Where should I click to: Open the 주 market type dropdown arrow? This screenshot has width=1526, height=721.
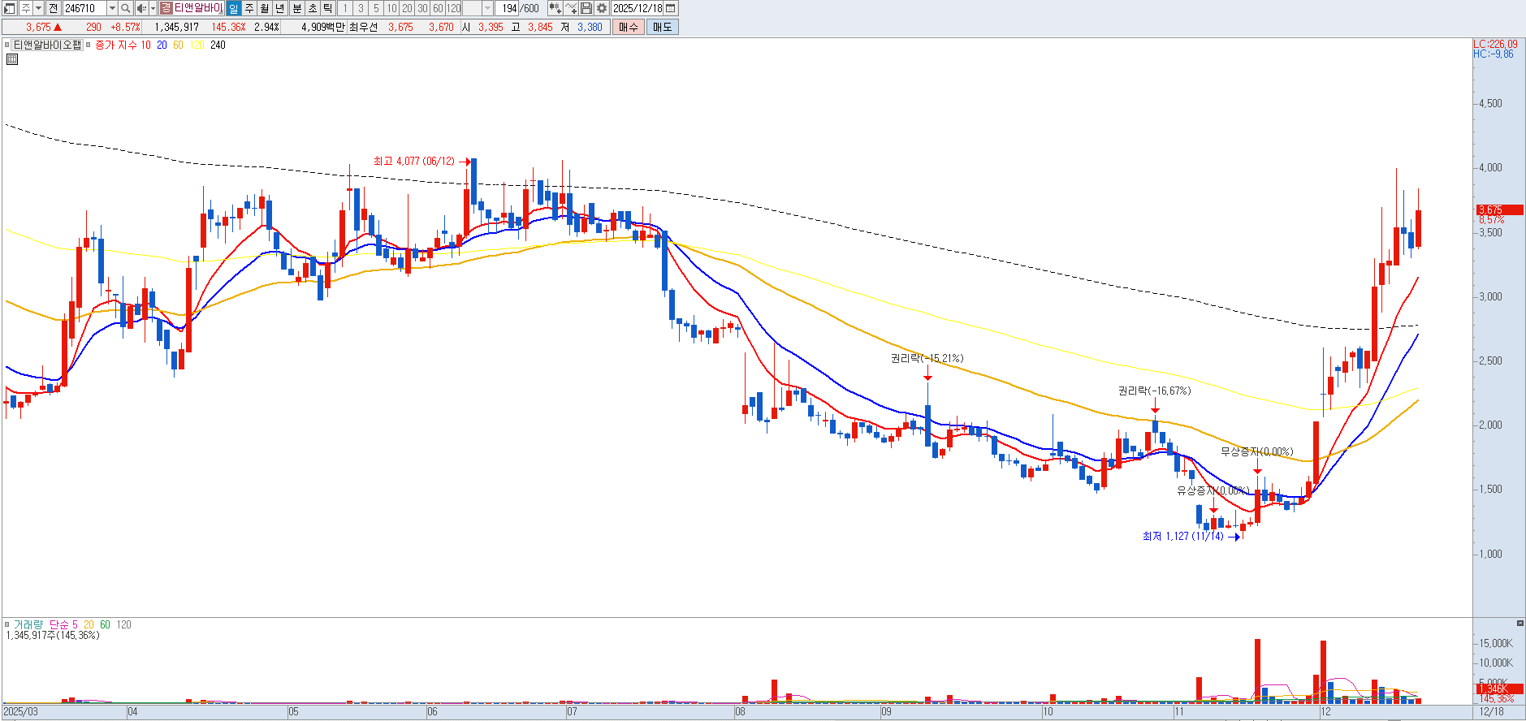pyautogui.click(x=38, y=8)
